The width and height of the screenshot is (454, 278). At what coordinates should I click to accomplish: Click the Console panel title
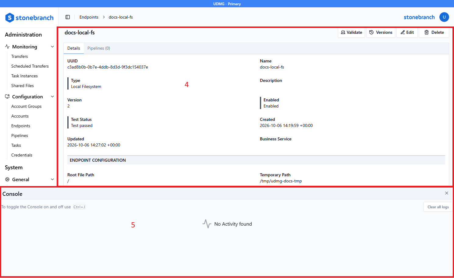click(12, 194)
